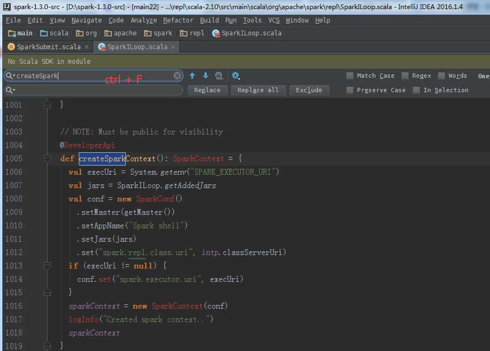Open the Tools menu
The width and height of the screenshot is (490, 351).
pyautogui.click(x=252, y=20)
